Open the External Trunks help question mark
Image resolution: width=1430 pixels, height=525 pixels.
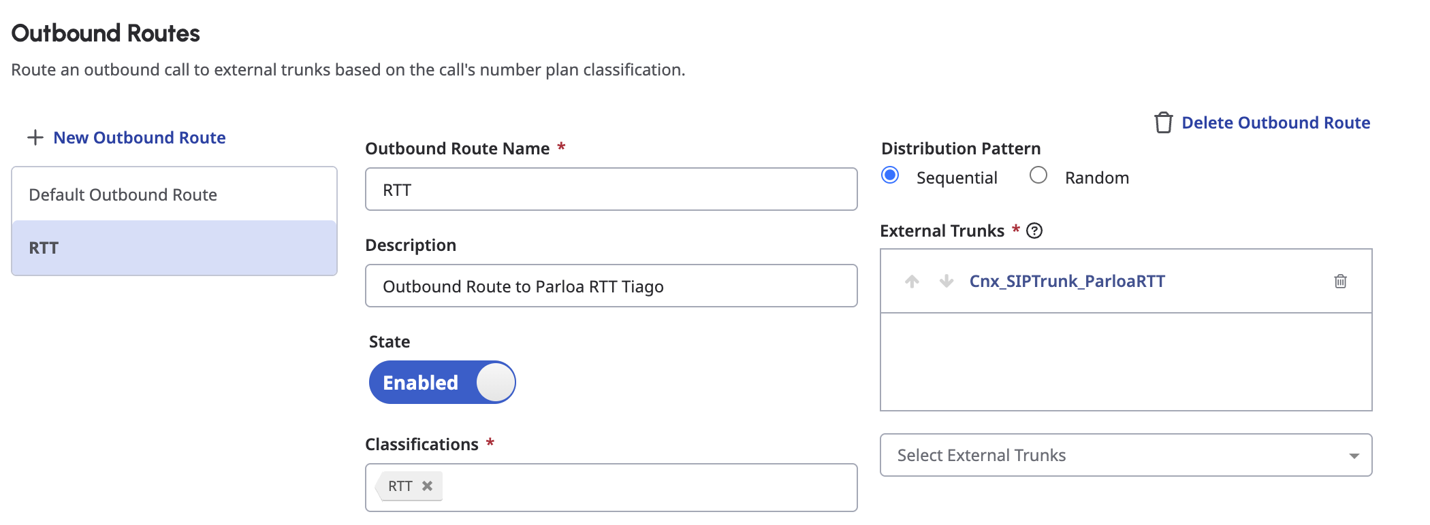point(1034,231)
